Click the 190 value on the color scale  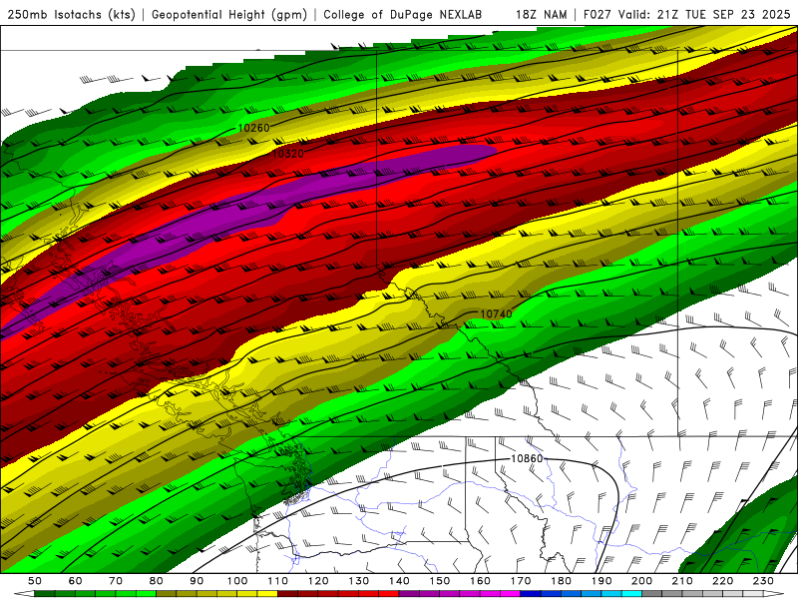coord(601,581)
